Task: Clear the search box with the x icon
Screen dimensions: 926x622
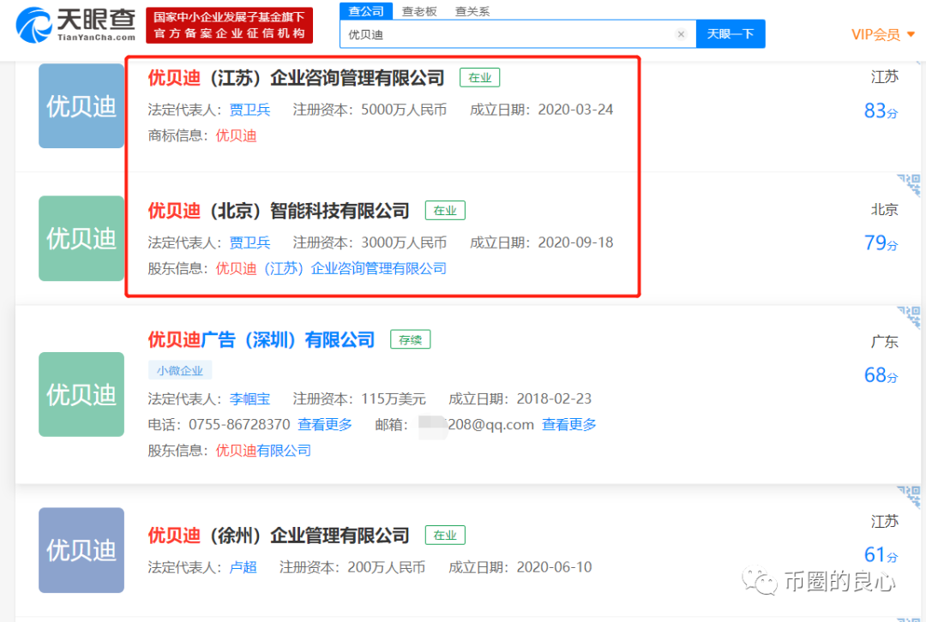Action: click(x=681, y=34)
